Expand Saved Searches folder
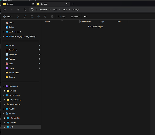This screenshot has width=155, height=135. point(4,104)
